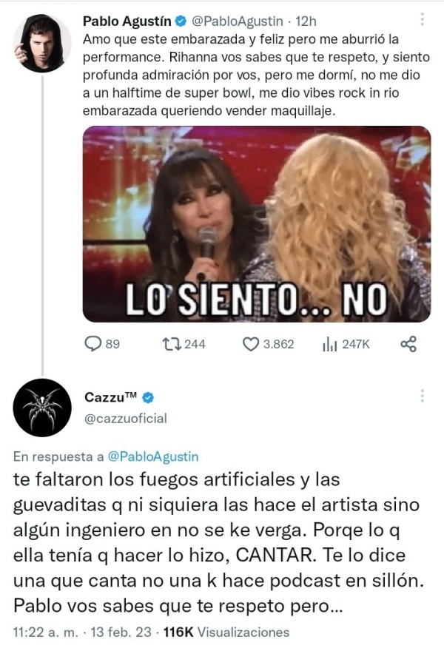The height and width of the screenshot is (651, 444).
Task: Click the @cazzuoficial handle
Action: [126, 418]
